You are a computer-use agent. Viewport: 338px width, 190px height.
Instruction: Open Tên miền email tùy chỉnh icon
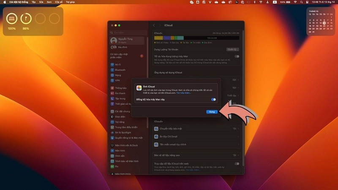pos(156,144)
